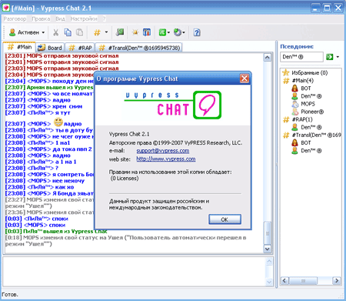The width and height of the screenshot is (346, 301).
Task: Click the smiley emoticon in MOPS message
Action: (x=58, y=122)
